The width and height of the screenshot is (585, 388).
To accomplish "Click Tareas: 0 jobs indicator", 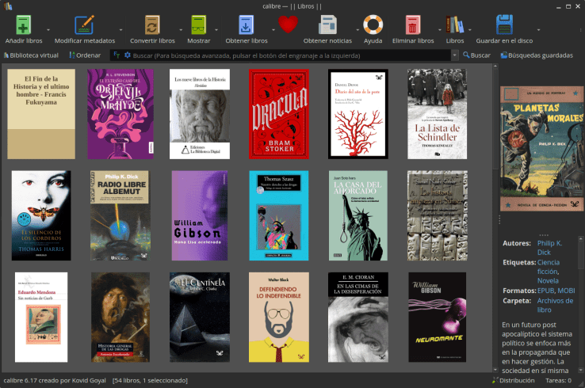I will coord(558,380).
